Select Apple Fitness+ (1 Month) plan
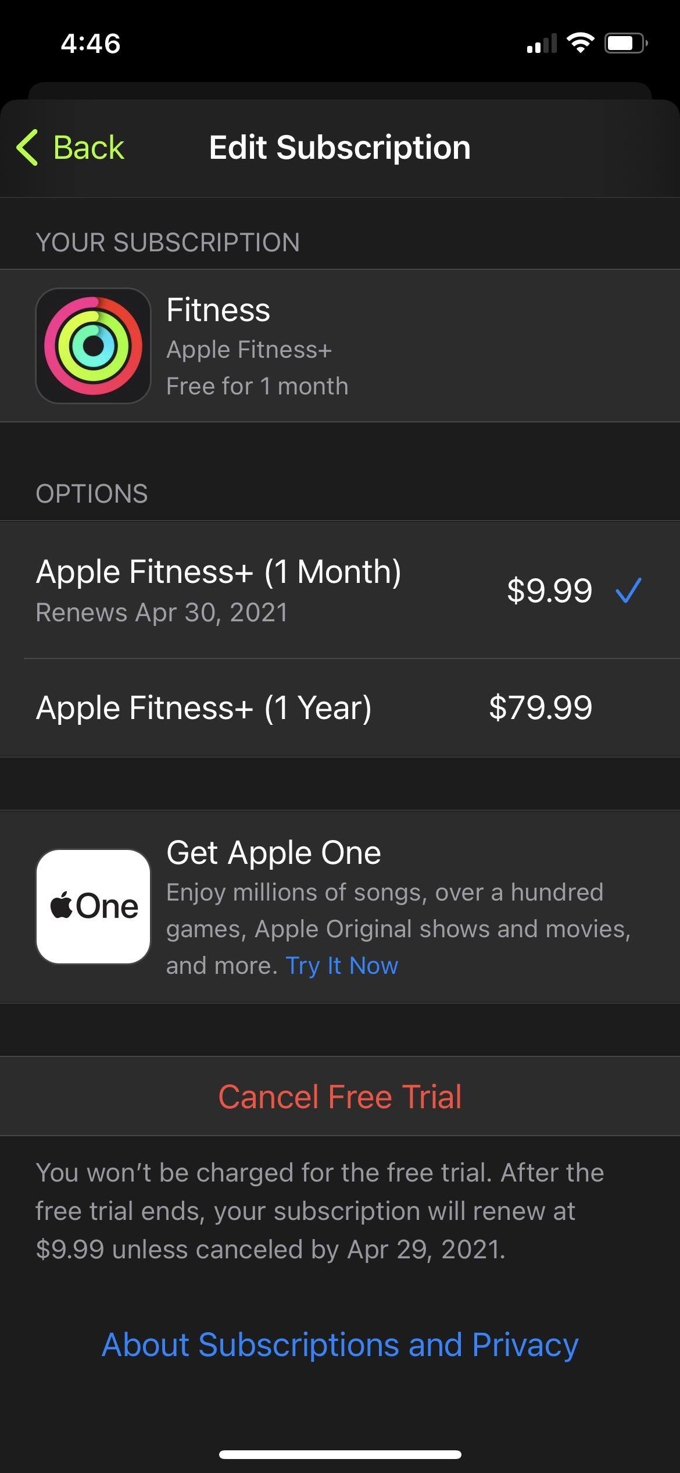680x1473 pixels. [x=219, y=572]
